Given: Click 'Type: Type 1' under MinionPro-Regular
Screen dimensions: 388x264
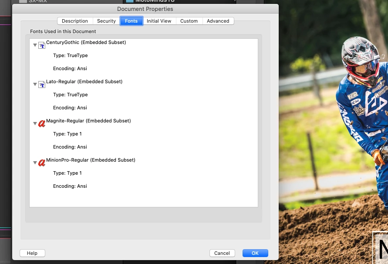Looking at the screenshot, I should click(x=67, y=173).
